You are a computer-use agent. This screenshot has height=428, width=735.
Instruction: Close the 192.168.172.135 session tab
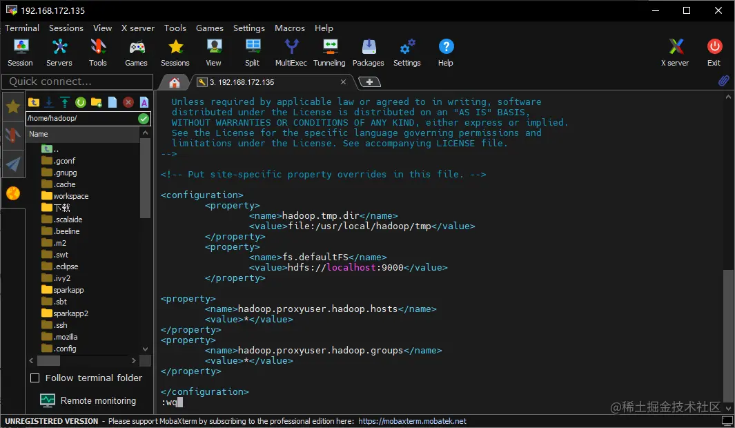343,82
